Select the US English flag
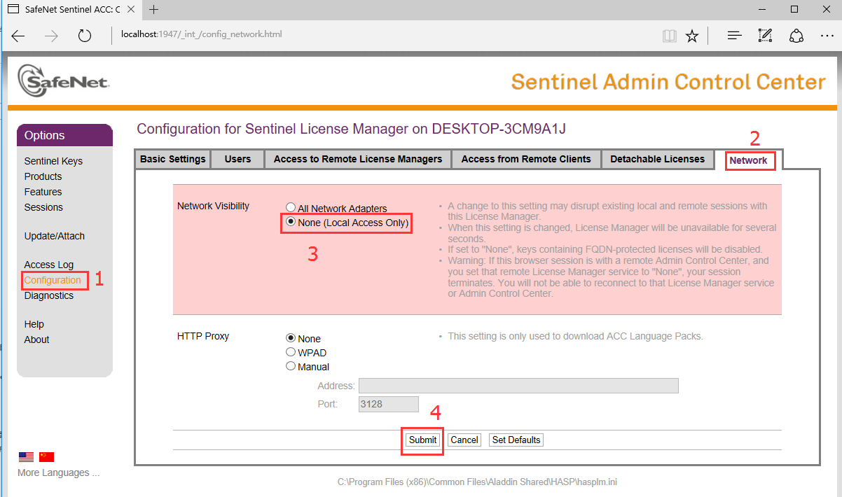 tap(26, 457)
